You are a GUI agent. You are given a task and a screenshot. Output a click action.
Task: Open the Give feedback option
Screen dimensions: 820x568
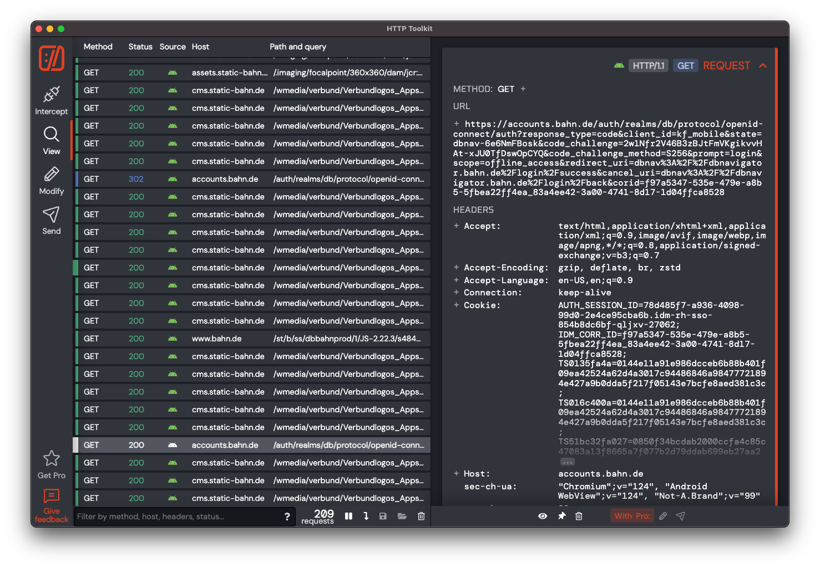pyautogui.click(x=52, y=505)
